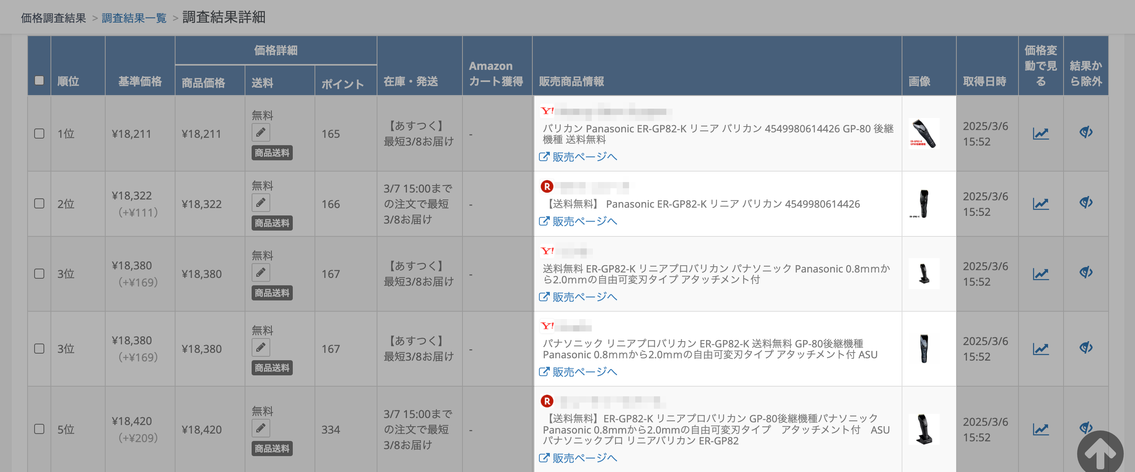This screenshot has width=1135, height=472.
Task: Check the checkbox for the 5位 row
Action: point(39,429)
